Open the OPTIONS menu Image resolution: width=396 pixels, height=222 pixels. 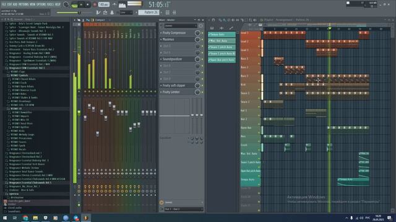coord(41,4)
